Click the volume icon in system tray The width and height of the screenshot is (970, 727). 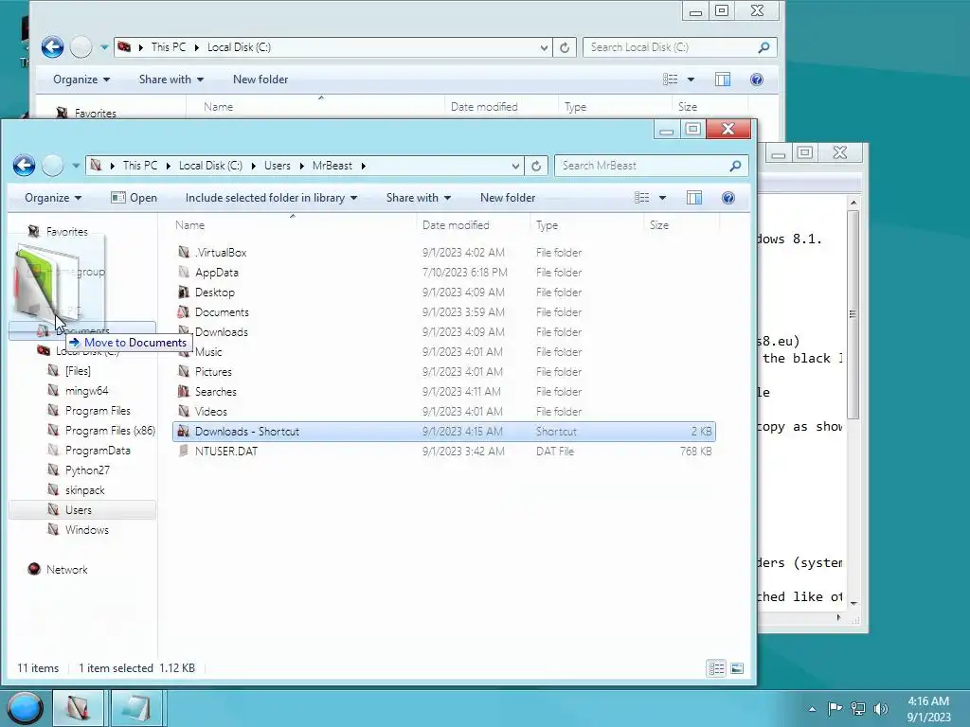(881, 708)
